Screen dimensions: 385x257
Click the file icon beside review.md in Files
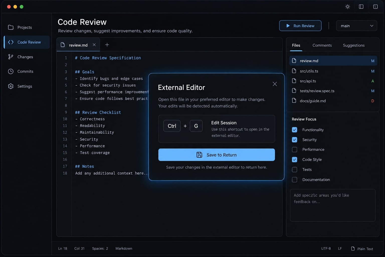tap(294, 61)
